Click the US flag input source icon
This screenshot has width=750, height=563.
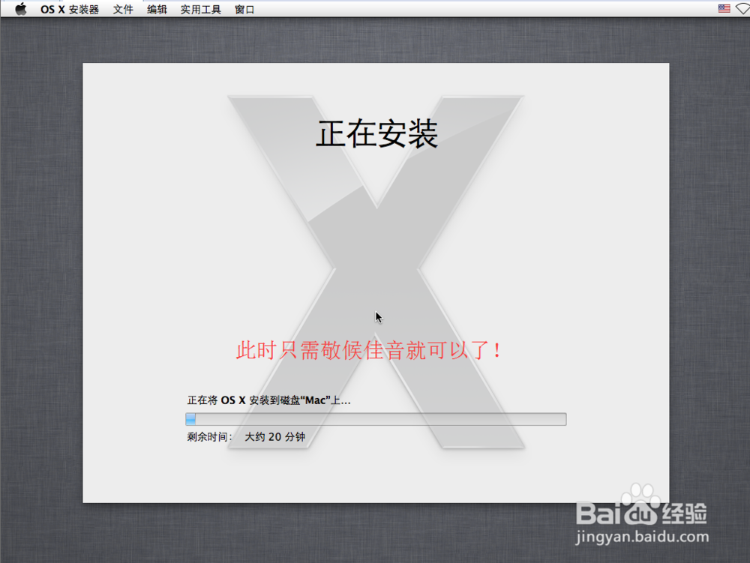[724, 8]
